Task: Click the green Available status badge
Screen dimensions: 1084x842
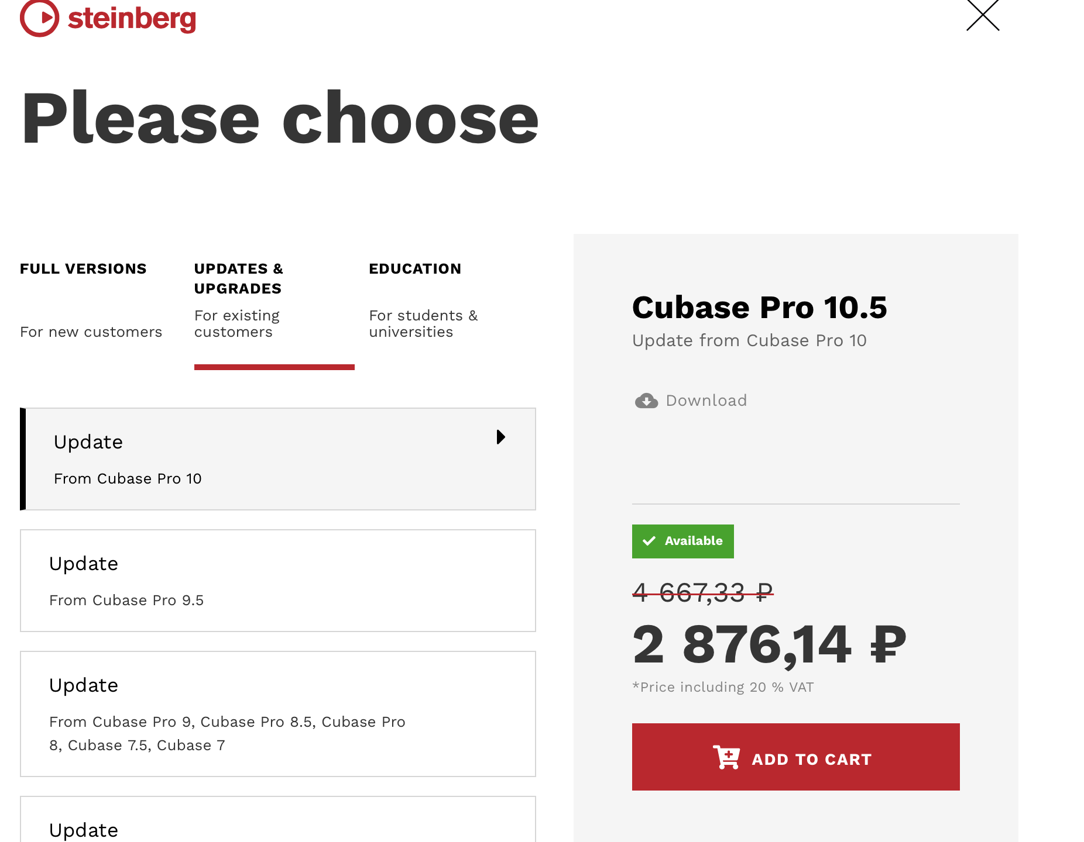Action: point(683,541)
